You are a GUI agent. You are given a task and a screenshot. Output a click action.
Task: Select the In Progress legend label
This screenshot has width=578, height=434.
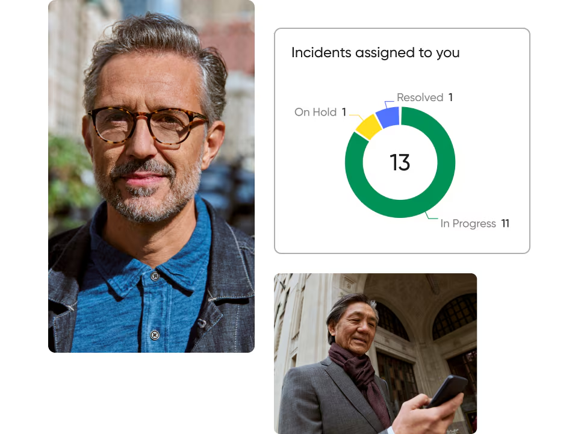click(468, 223)
